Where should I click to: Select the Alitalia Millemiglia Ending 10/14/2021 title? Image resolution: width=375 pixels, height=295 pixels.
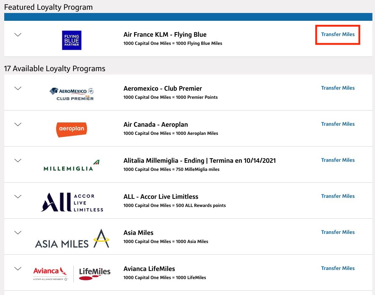[200, 161]
